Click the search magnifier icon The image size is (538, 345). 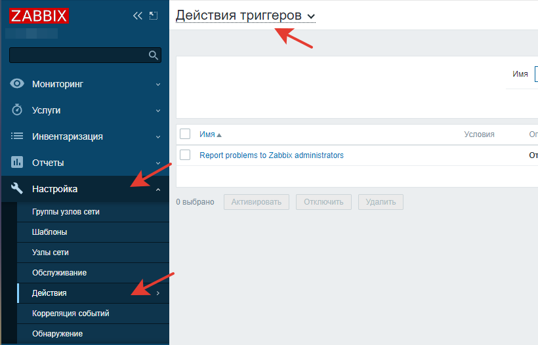154,55
